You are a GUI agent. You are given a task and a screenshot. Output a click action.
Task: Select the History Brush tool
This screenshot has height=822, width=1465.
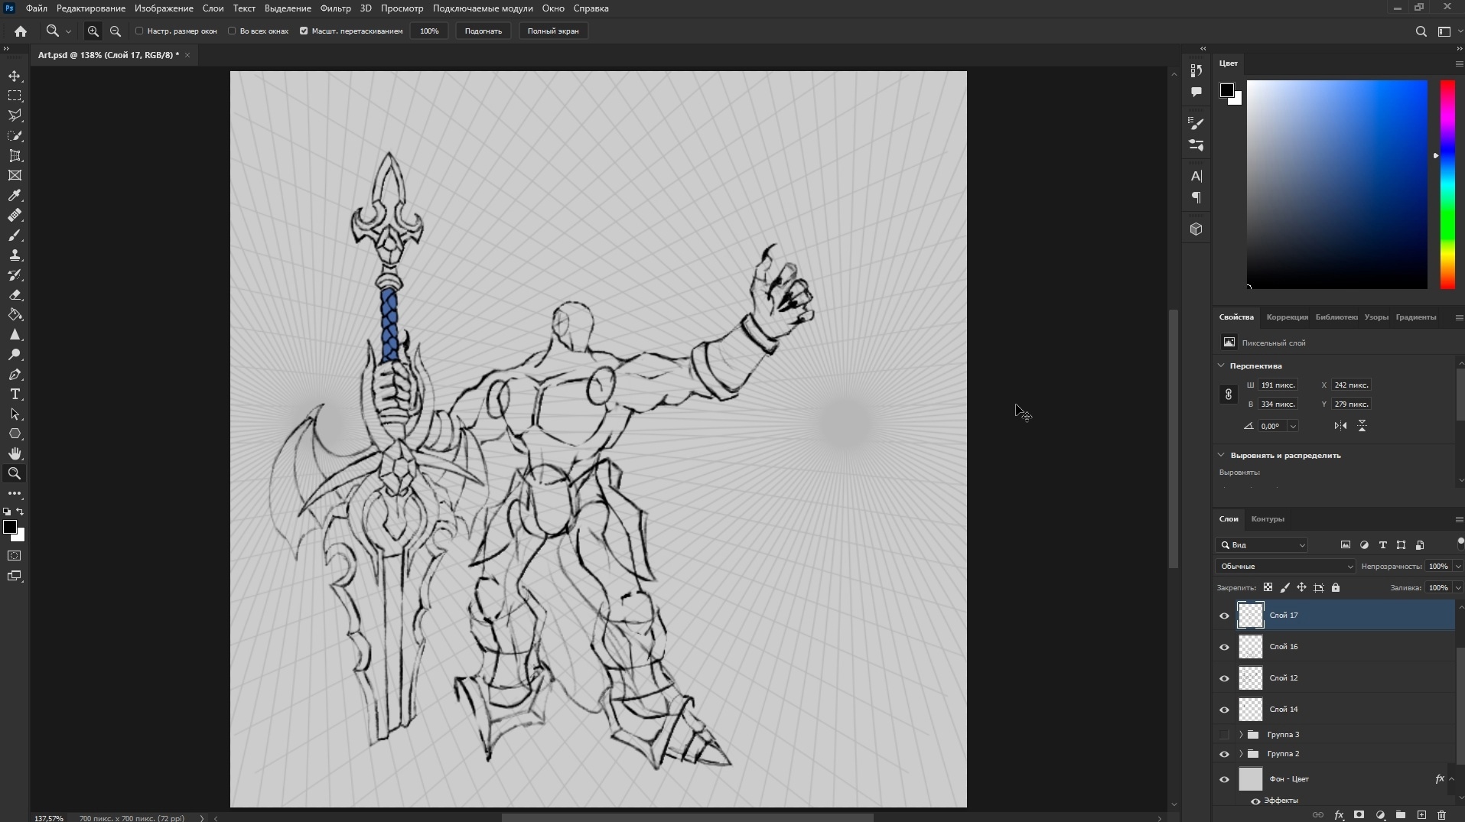coord(15,275)
